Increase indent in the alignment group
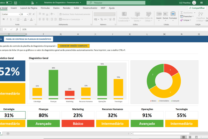This screenshot has height=139, width=208. tap(55, 19)
